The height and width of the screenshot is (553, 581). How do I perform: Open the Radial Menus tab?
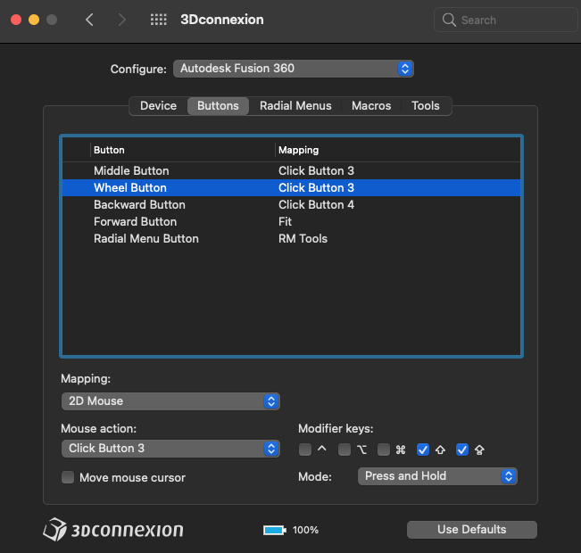(x=295, y=106)
